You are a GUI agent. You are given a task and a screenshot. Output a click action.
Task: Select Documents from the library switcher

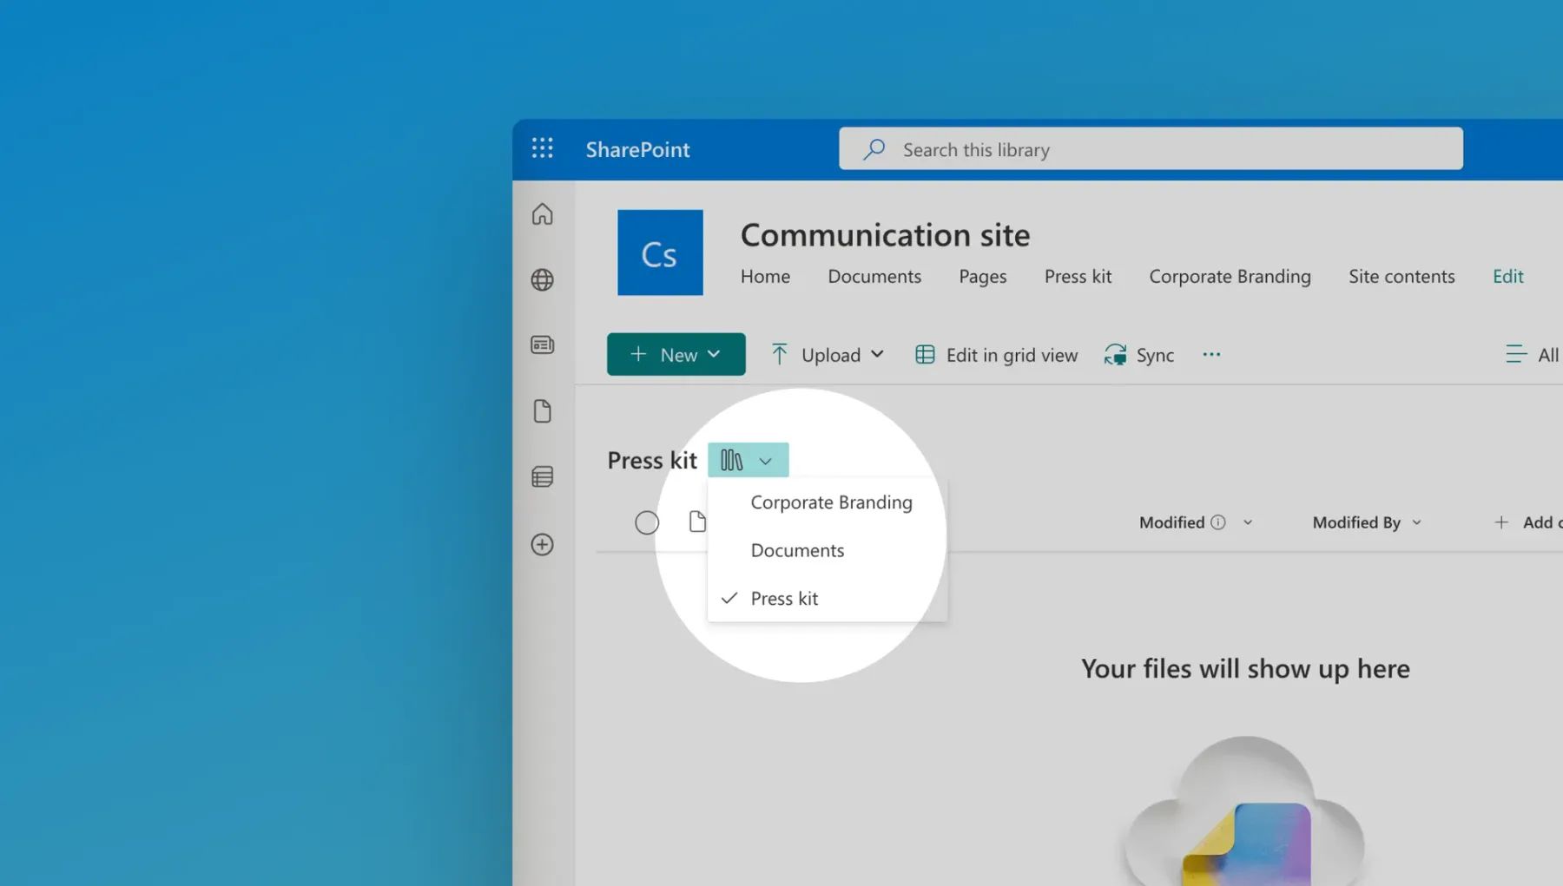[x=796, y=550]
